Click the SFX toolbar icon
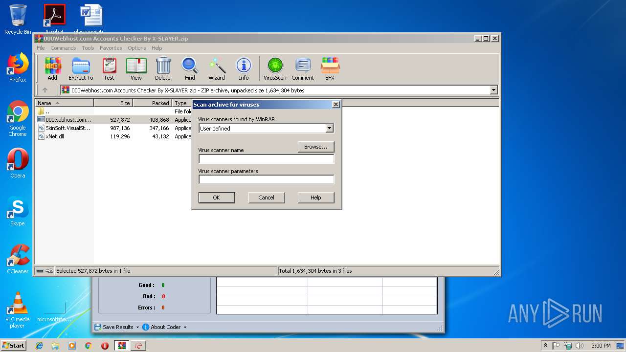This screenshot has width=626, height=352. [330, 68]
